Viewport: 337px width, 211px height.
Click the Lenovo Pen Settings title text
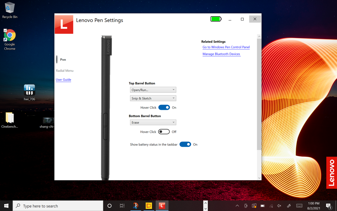tap(100, 20)
